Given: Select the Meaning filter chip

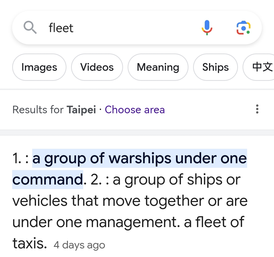Looking at the screenshot, I should [x=158, y=67].
